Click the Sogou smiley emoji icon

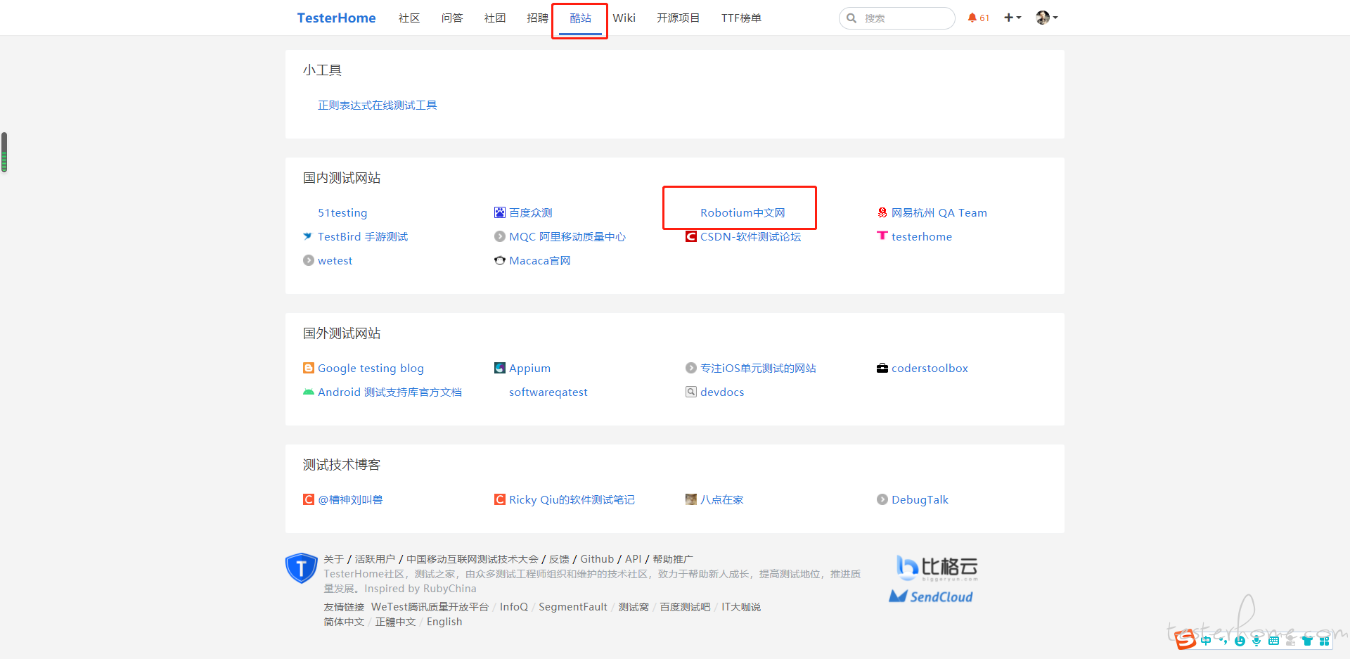point(1240,641)
